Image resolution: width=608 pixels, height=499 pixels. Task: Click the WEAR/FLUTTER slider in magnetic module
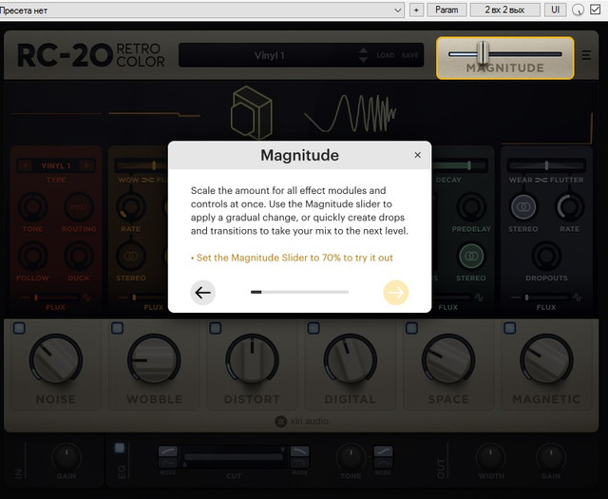[546, 165]
